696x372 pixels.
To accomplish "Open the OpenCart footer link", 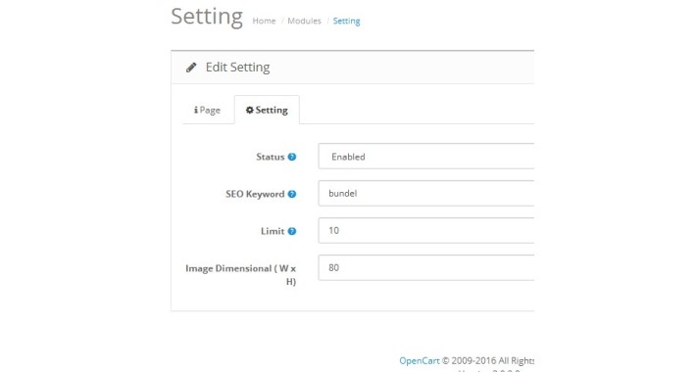I will 419,361.
